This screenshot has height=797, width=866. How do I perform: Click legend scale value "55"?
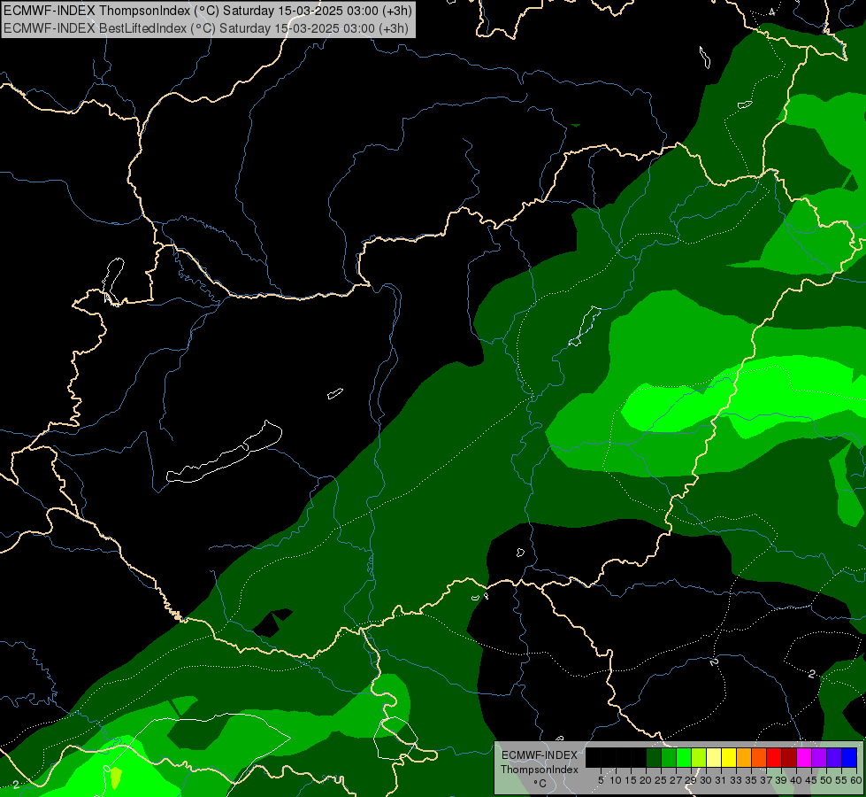(841, 780)
